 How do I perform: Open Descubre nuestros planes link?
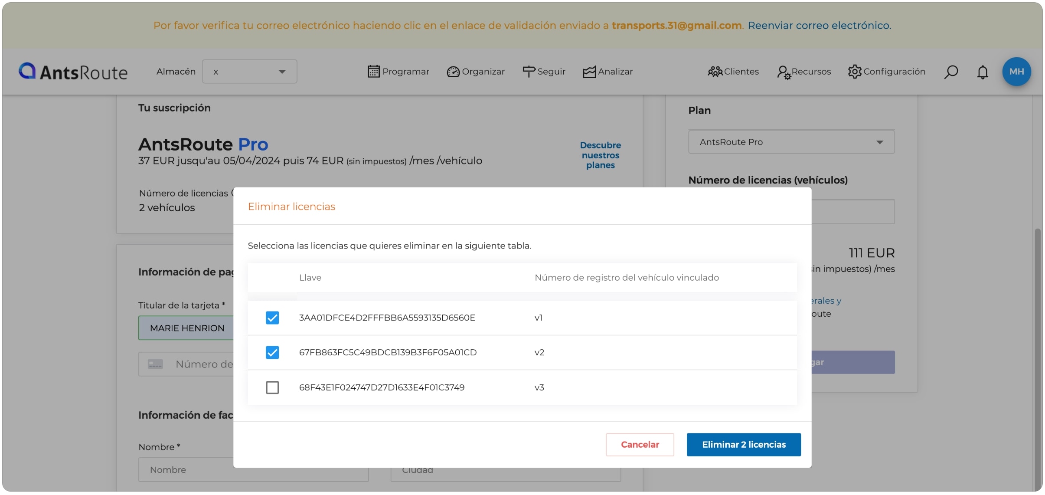(x=600, y=155)
